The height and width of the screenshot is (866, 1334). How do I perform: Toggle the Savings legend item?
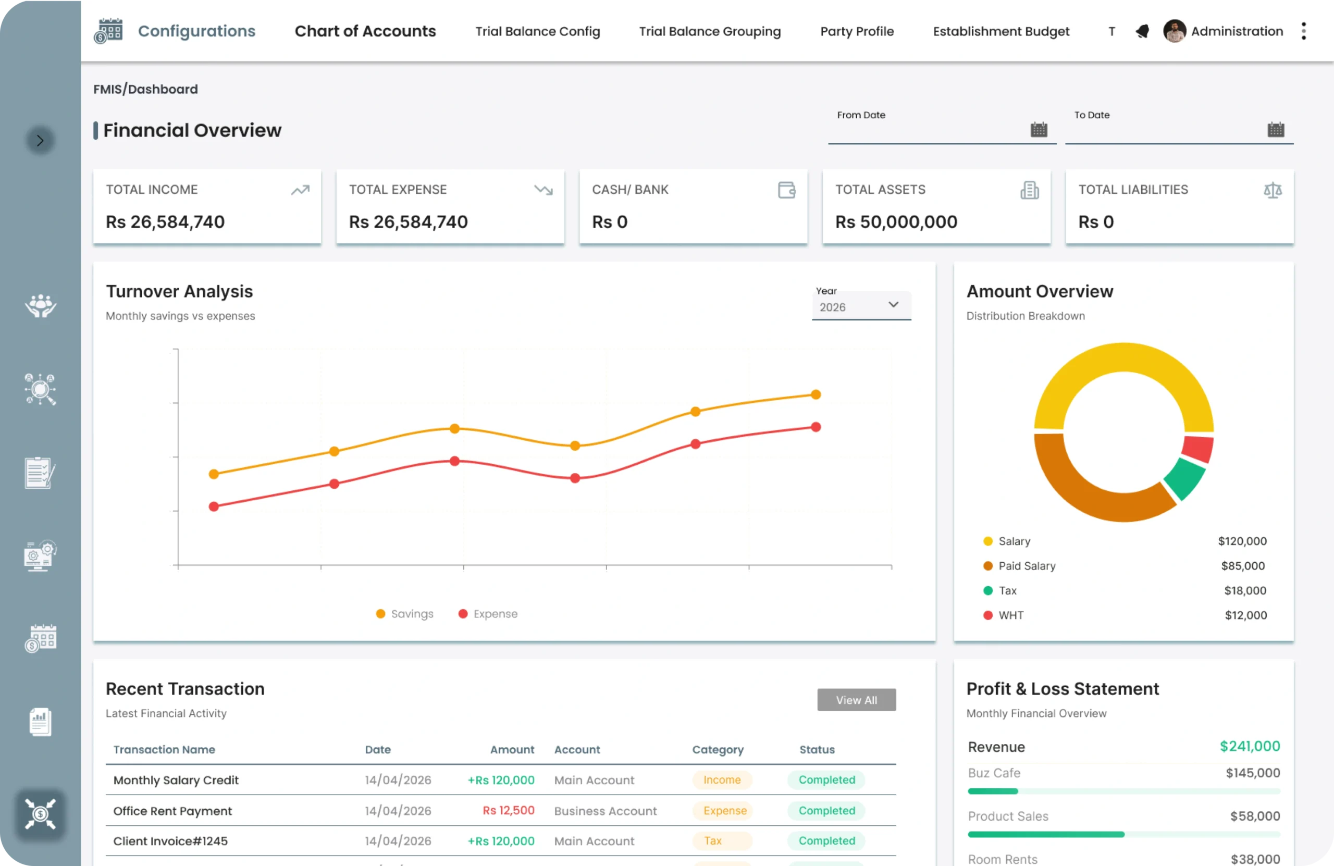click(x=405, y=614)
